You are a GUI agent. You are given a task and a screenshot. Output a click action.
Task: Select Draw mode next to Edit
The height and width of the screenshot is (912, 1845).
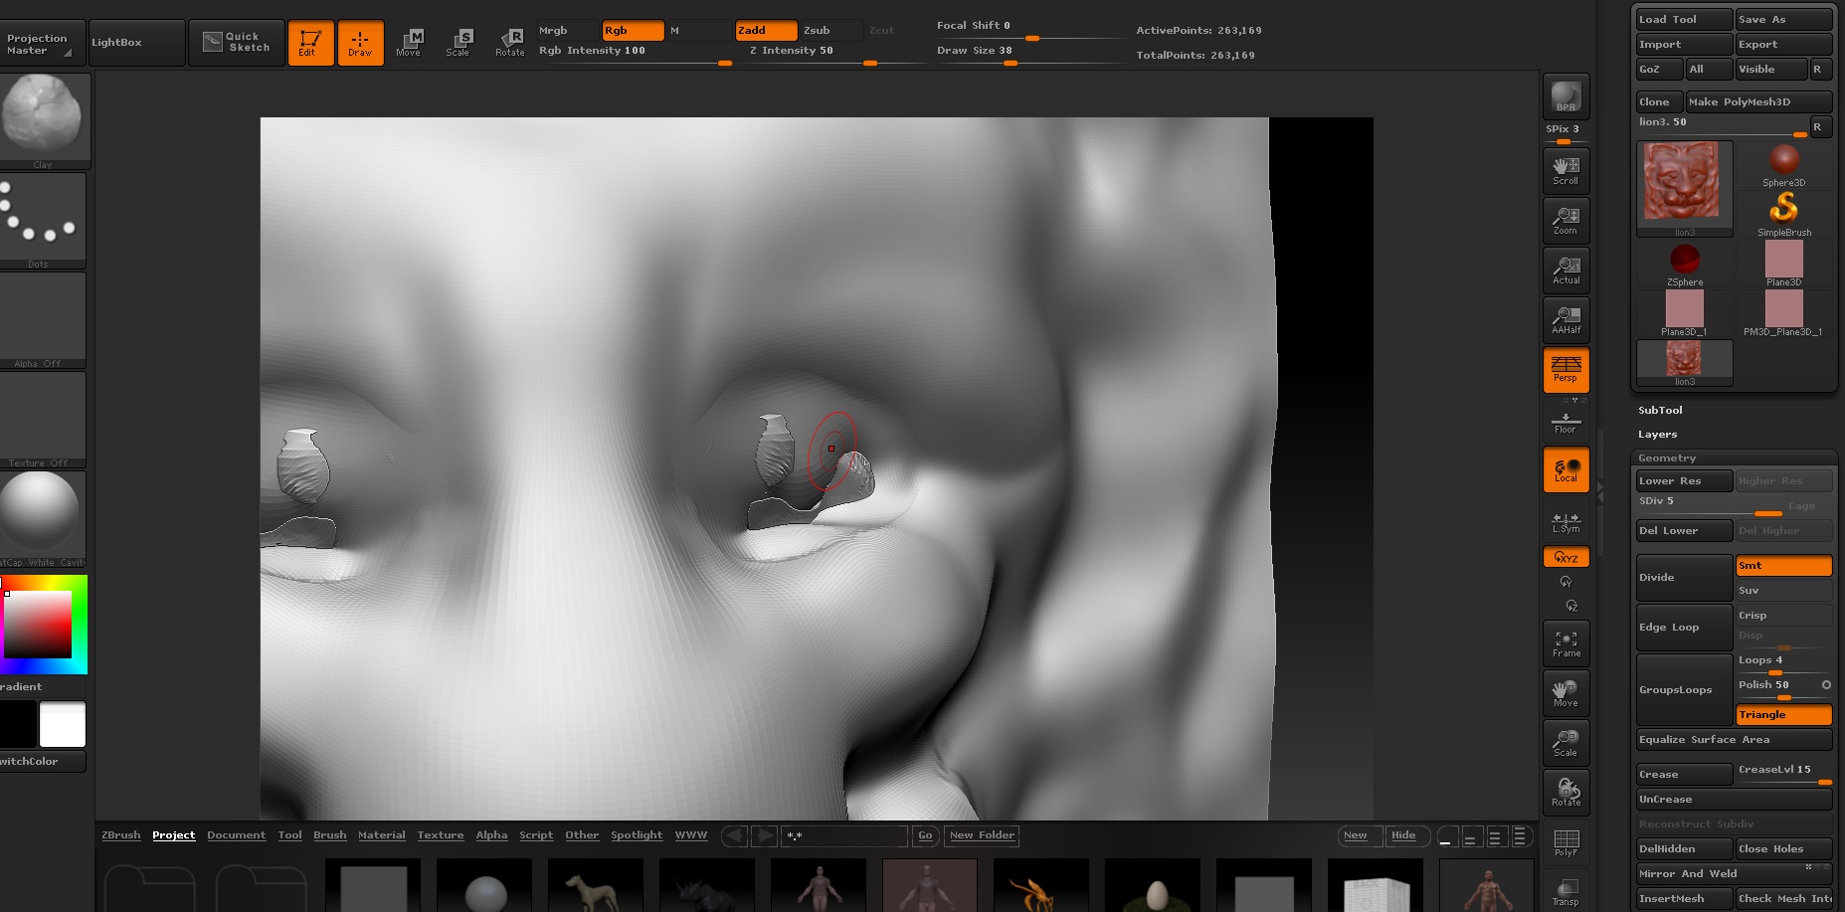pos(360,43)
